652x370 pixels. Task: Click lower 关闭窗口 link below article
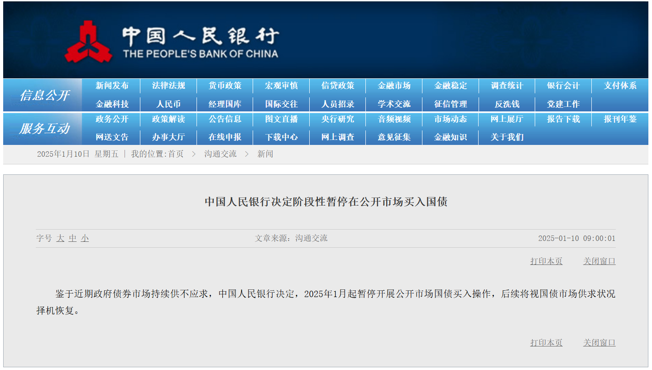(599, 343)
